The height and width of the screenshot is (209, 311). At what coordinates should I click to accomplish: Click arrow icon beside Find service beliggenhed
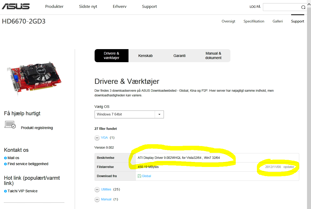[5, 164]
